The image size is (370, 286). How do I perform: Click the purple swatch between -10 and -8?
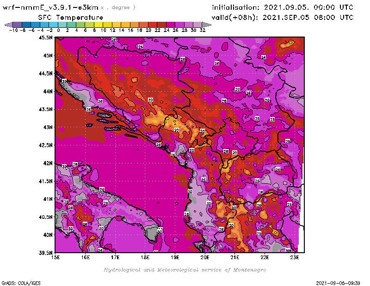coord(18,25)
